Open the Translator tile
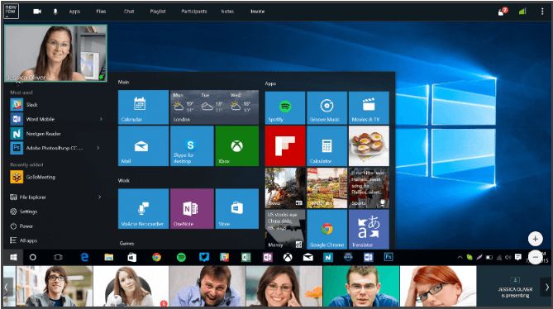 coord(369,230)
